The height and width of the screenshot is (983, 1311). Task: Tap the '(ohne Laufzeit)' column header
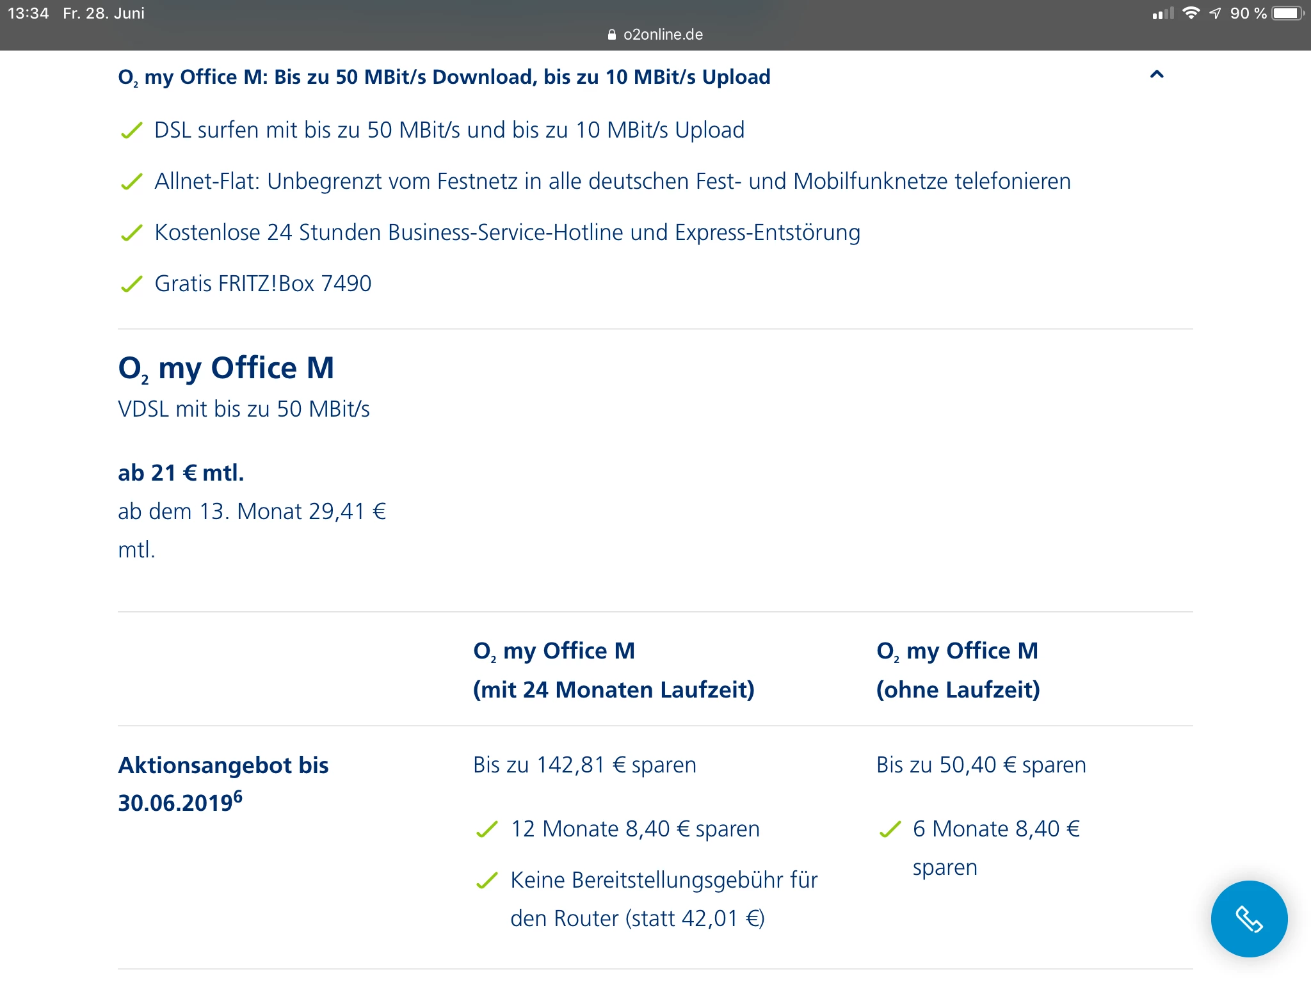(x=958, y=689)
